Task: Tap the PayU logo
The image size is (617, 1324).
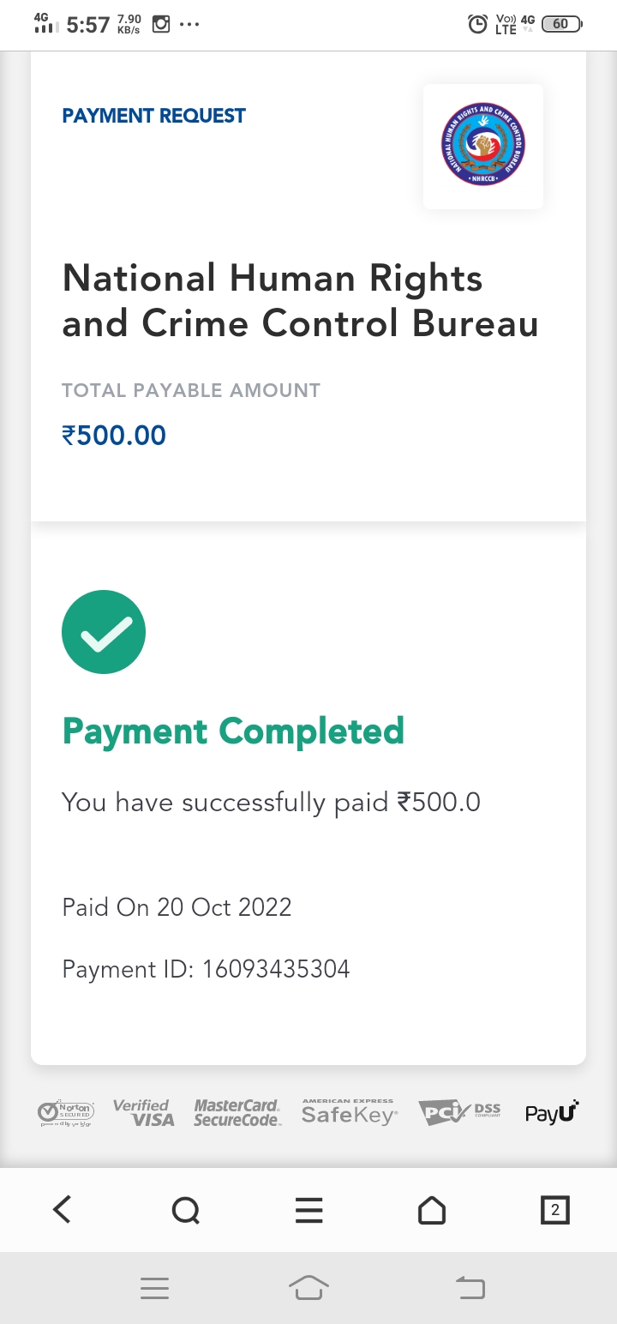Action: (x=552, y=1112)
